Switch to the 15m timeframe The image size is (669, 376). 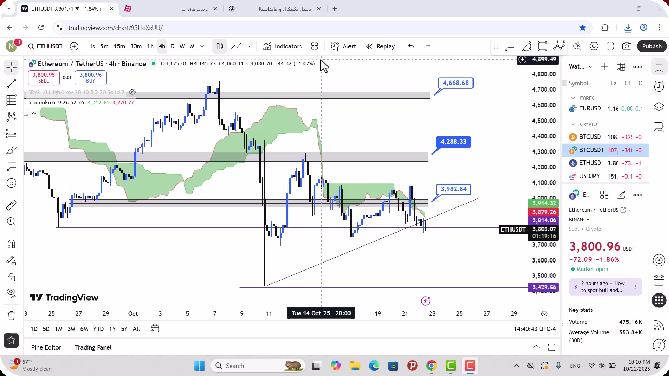120,46
